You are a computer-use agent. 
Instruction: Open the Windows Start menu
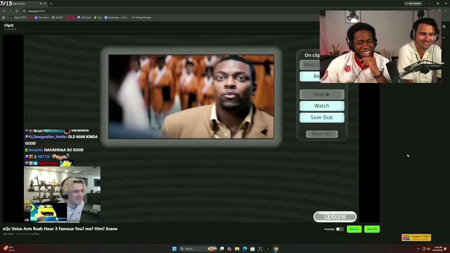click(174, 249)
